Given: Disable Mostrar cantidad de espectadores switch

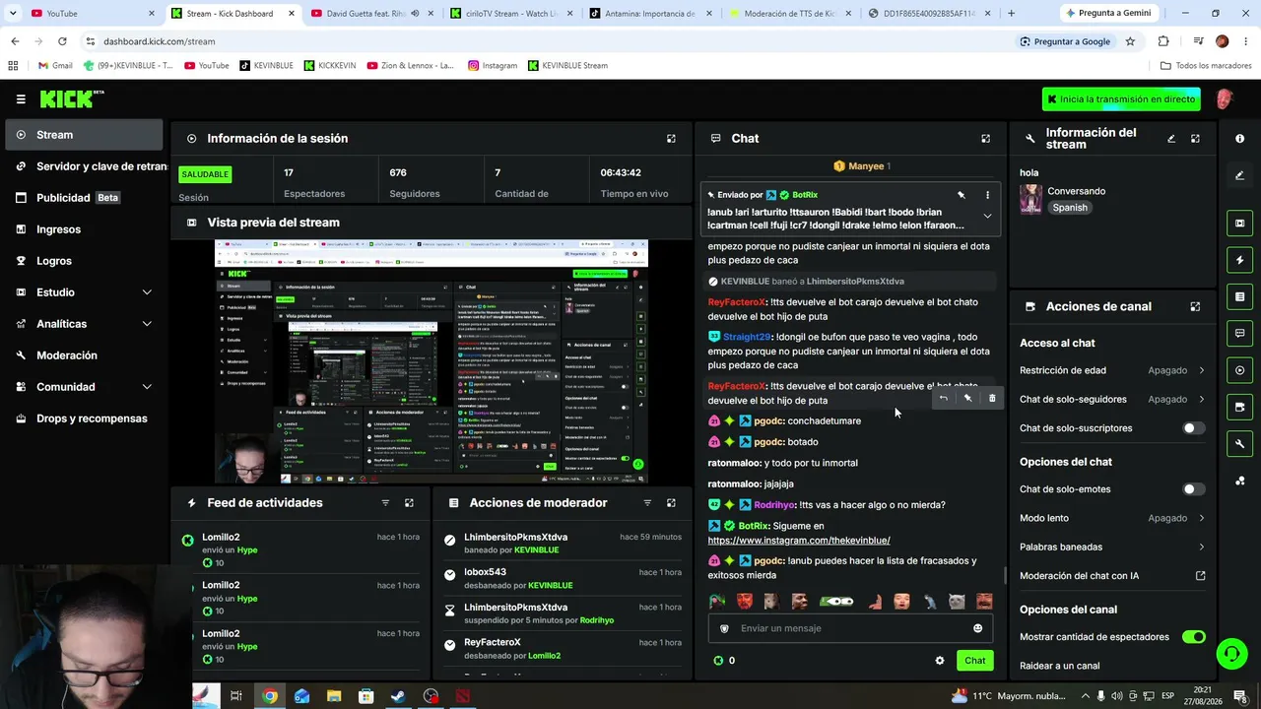Looking at the screenshot, I should pos(1193,637).
